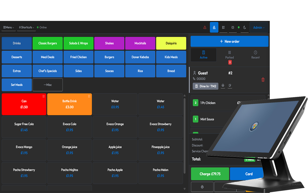Switch to the Recent orders tab
The image size is (308, 193).
255,55
